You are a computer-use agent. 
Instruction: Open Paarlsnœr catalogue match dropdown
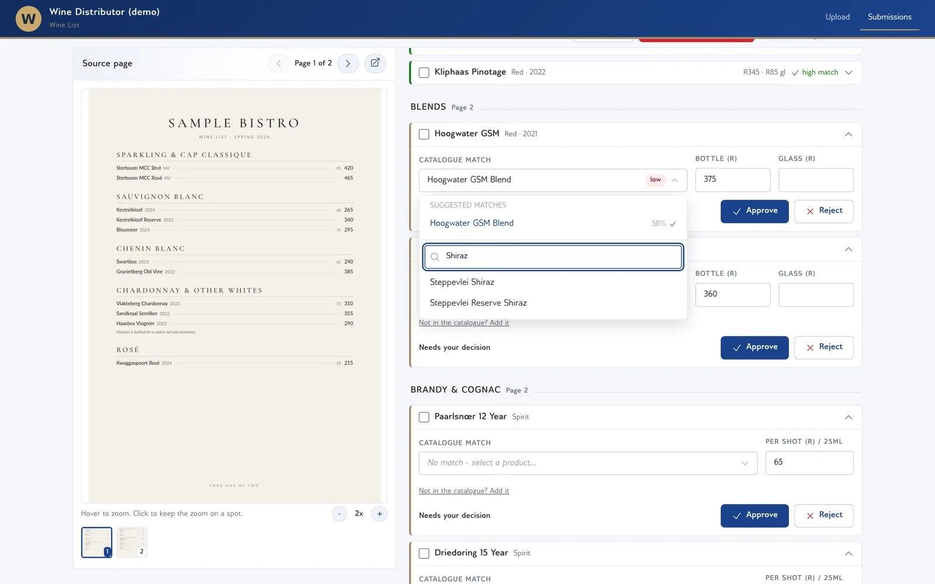pyautogui.click(x=588, y=463)
